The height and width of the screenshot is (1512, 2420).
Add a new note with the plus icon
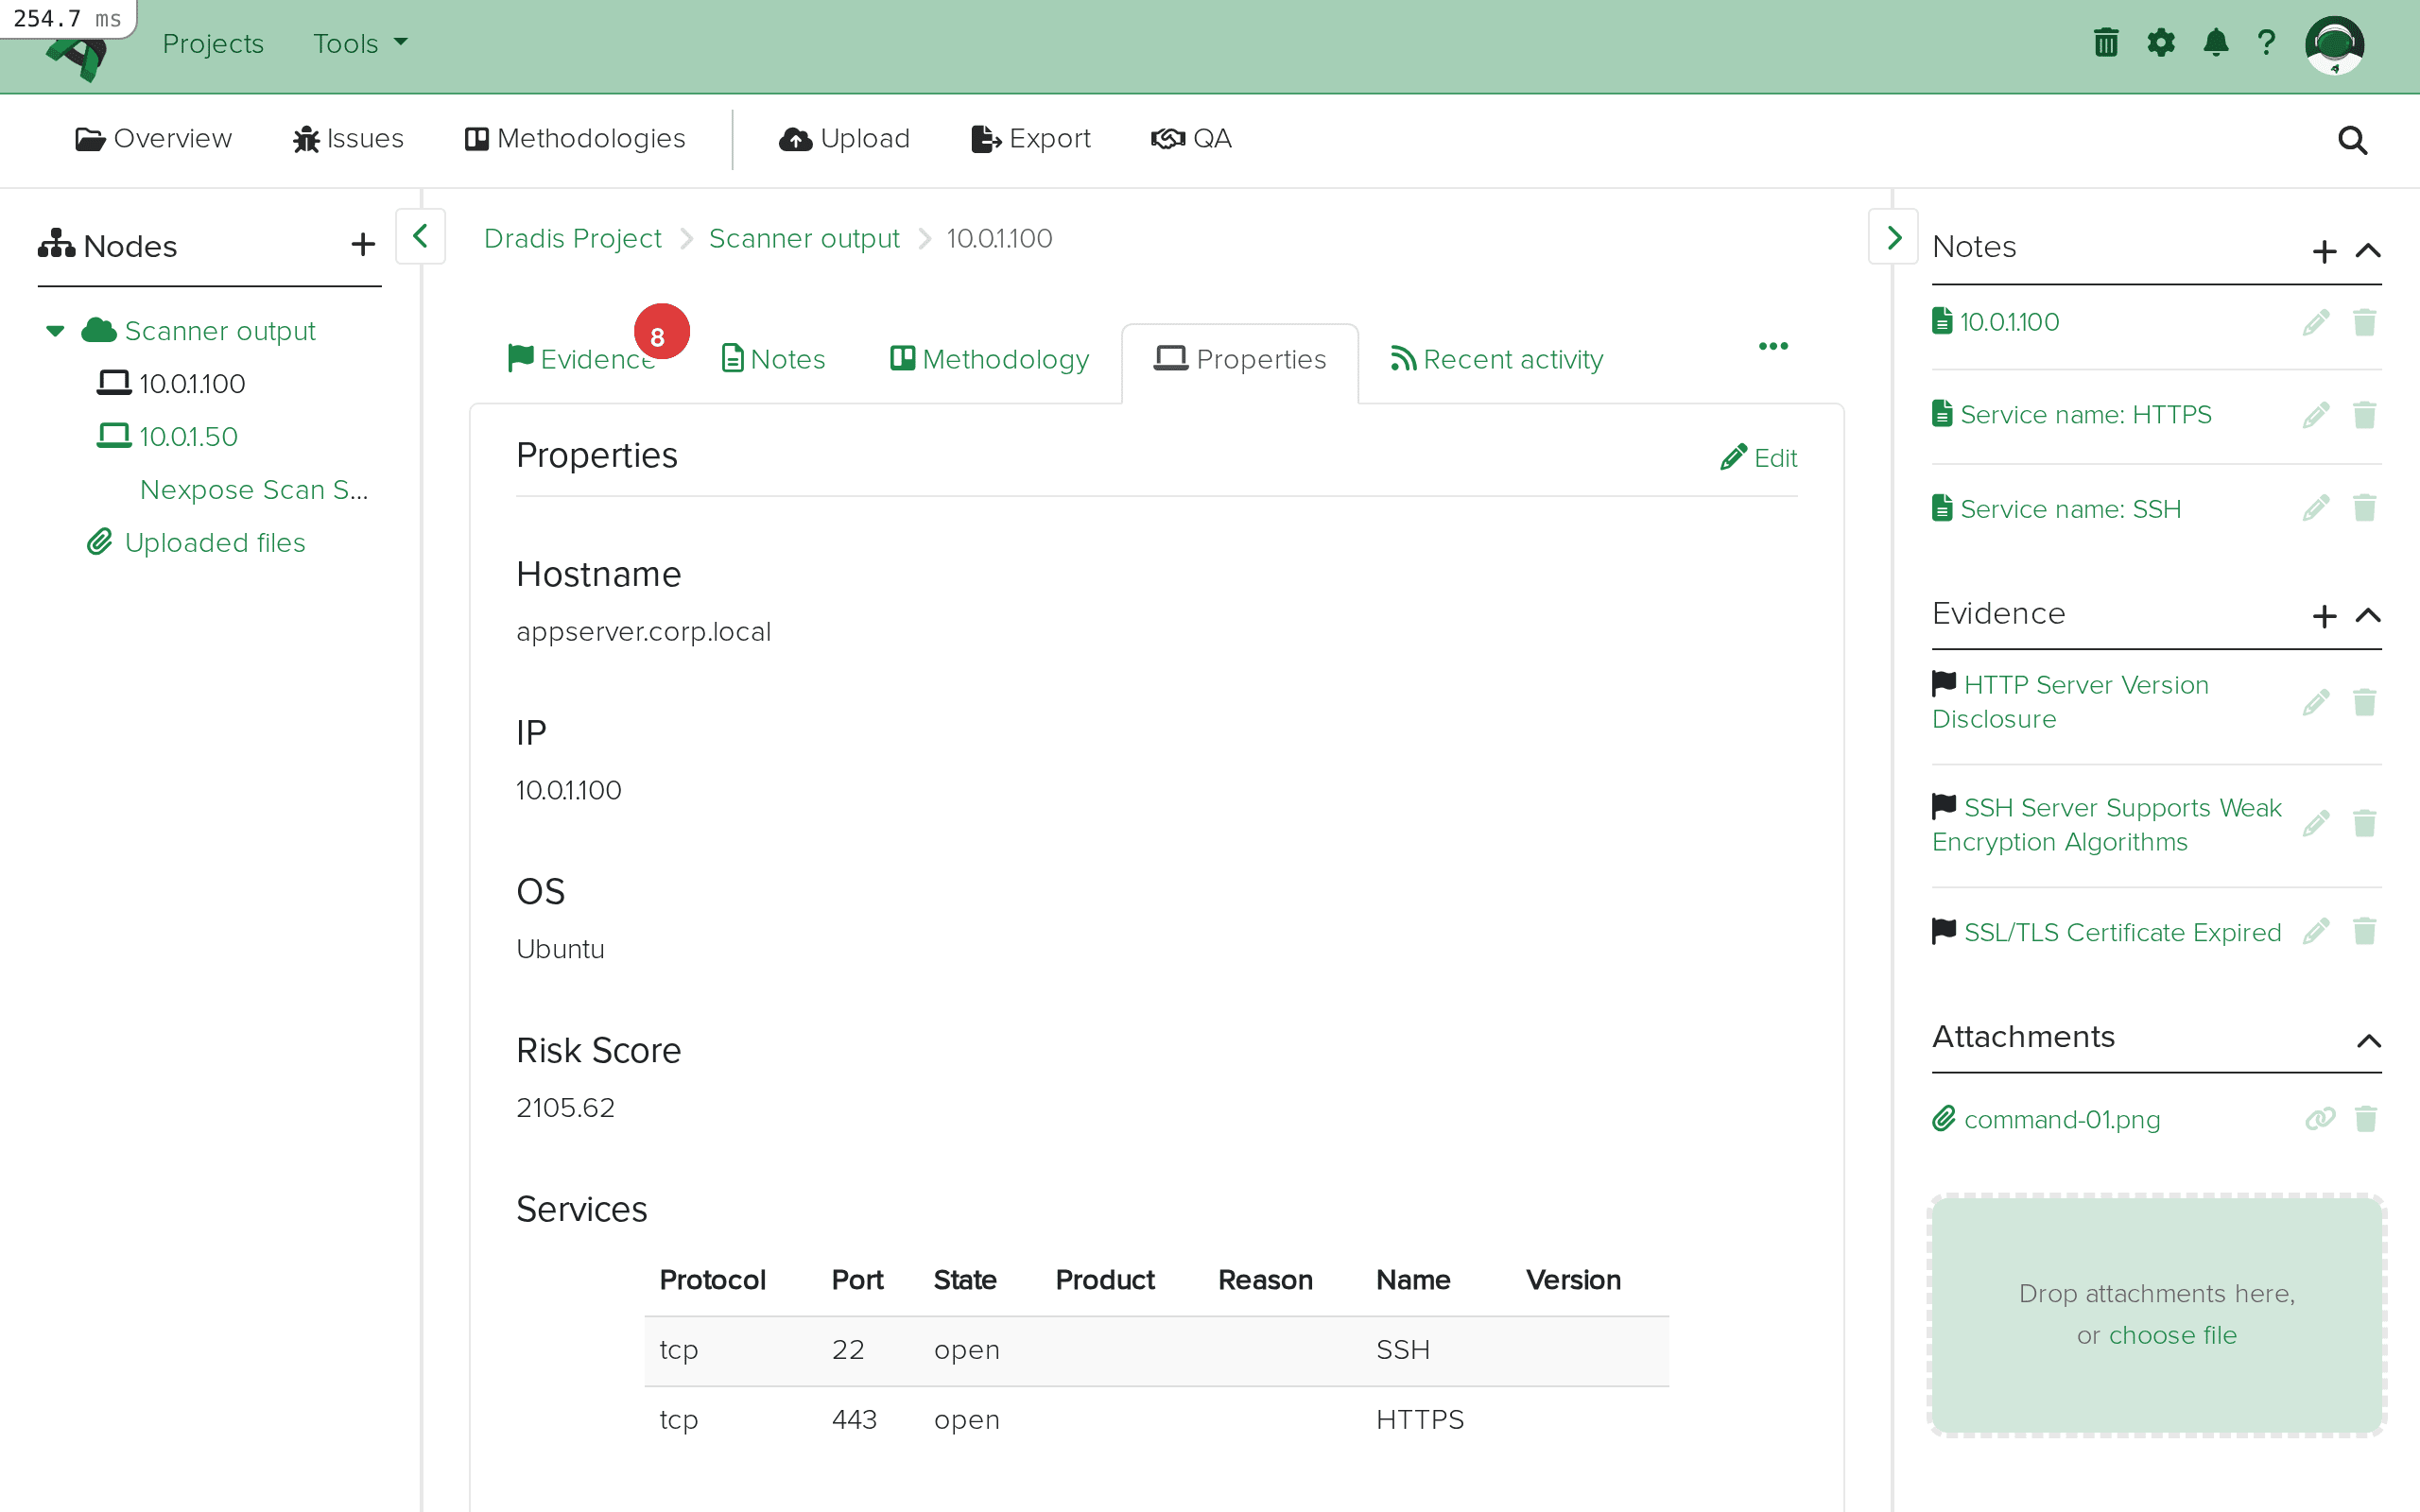(2325, 252)
